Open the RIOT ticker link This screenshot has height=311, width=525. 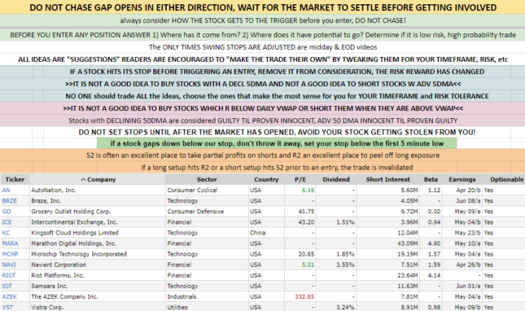[9, 275]
